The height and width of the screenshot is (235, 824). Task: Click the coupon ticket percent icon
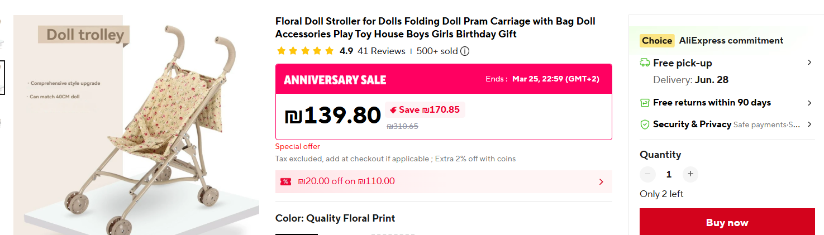285,181
